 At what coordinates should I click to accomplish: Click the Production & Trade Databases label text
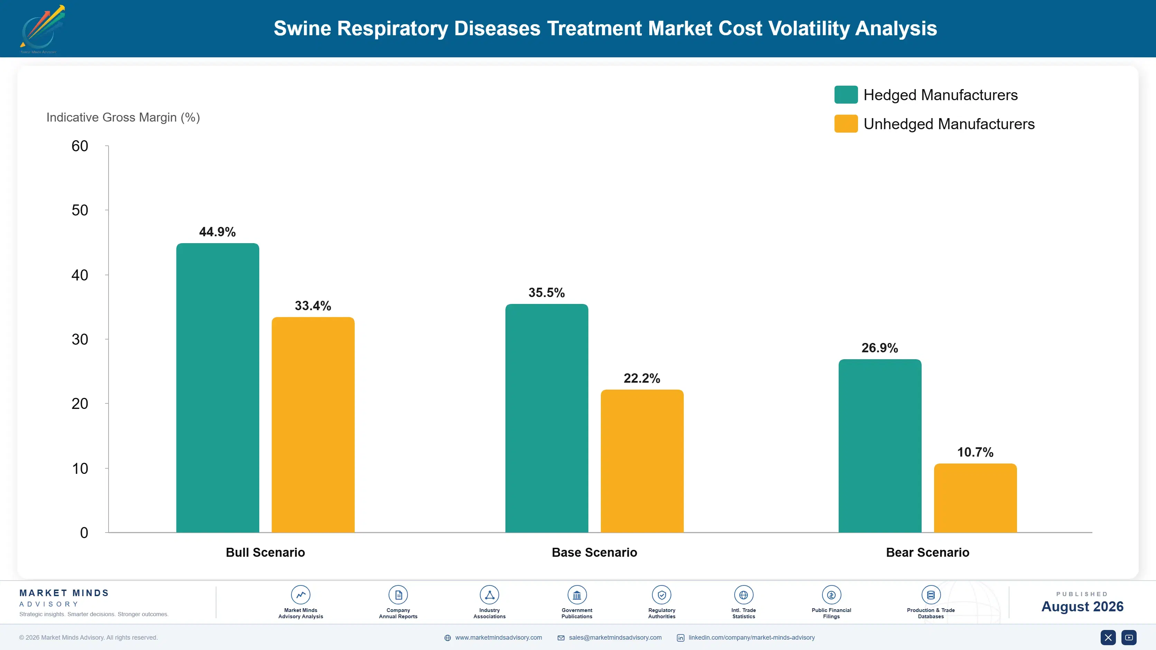[931, 613]
